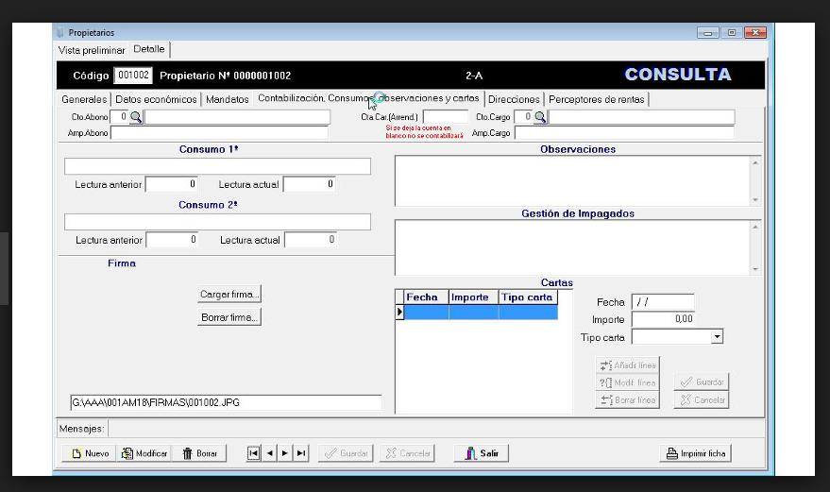Go to first record navigation button
Image resolution: width=830 pixels, height=492 pixels.
point(254,453)
